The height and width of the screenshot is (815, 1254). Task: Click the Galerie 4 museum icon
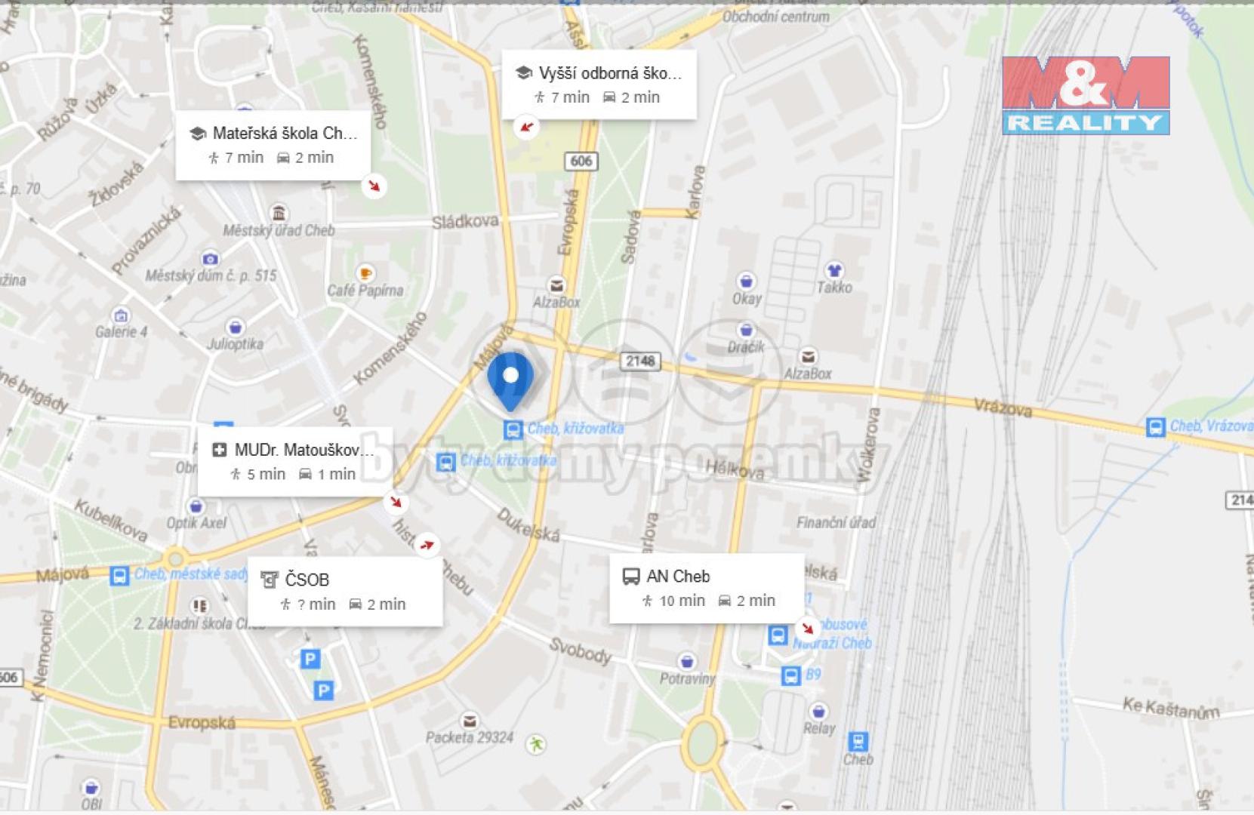(120, 315)
